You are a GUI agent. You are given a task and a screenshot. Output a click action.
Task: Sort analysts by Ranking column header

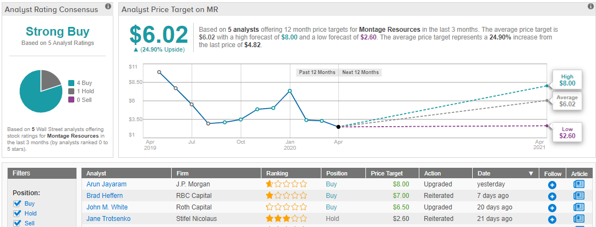276,173
